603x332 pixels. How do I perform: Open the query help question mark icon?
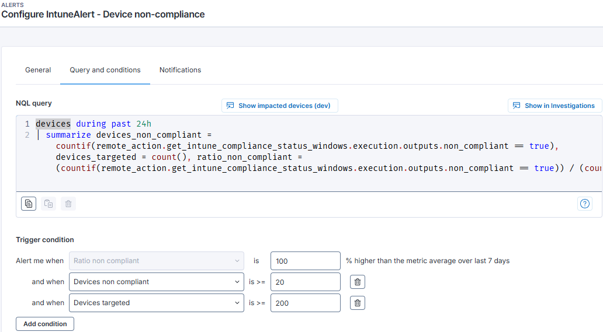(584, 204)
